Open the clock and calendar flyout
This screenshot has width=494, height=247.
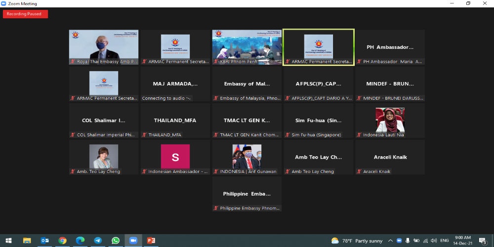coord(463,241)
